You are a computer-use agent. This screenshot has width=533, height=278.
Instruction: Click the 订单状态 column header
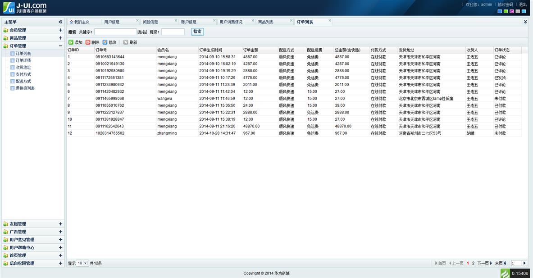point(507,50)
